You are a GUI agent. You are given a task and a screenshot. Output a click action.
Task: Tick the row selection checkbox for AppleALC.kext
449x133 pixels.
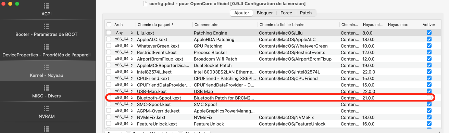coord(109,39)
